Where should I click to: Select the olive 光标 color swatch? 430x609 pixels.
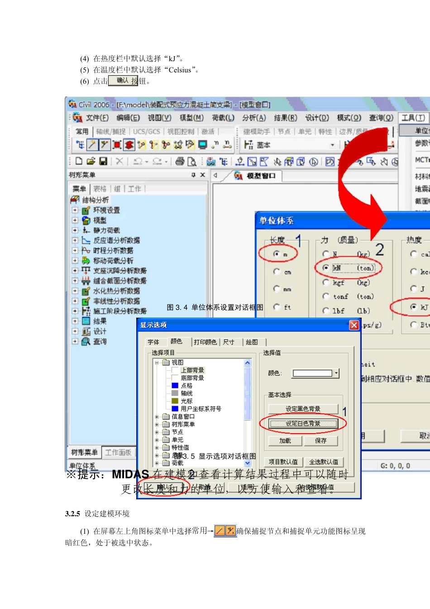[175, 401]
